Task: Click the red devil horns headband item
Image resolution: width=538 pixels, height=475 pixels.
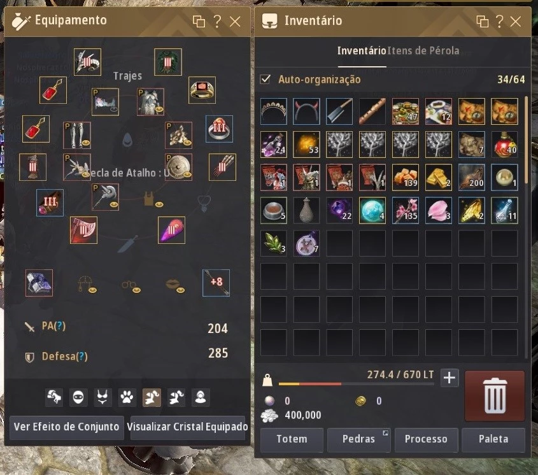Action: 306,111
